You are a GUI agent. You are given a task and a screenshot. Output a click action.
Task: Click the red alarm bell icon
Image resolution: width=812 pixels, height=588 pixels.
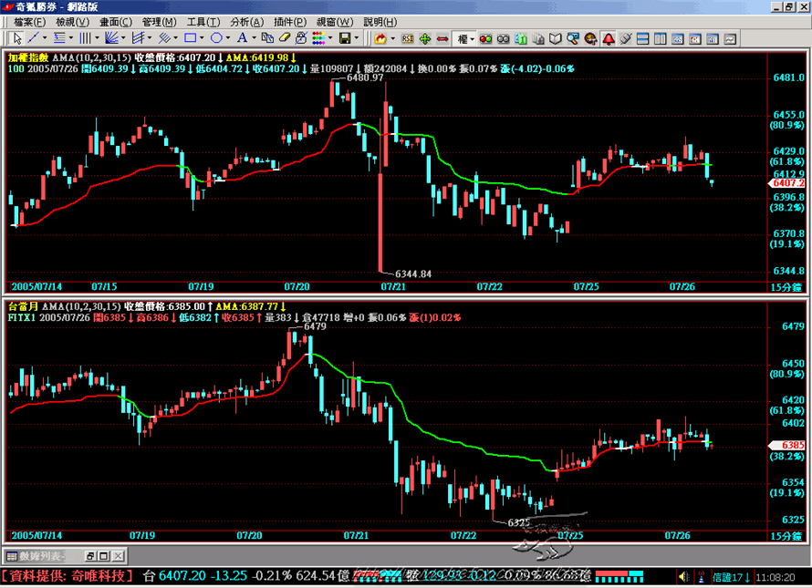(x=607, y=38)
